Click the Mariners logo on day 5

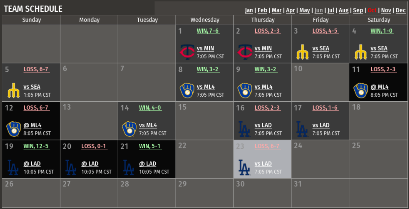tap(13, 91)
